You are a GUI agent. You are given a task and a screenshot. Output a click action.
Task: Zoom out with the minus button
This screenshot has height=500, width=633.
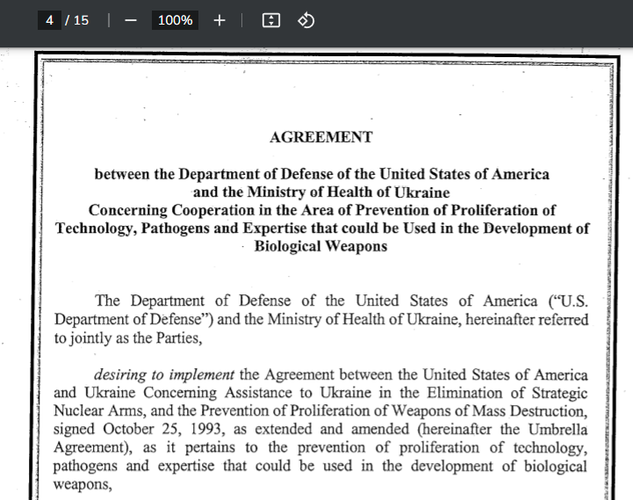(x=131, y=20)
